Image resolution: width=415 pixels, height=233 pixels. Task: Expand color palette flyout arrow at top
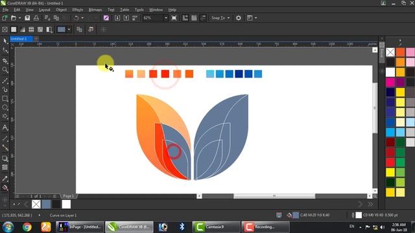[x=400, y=40]
